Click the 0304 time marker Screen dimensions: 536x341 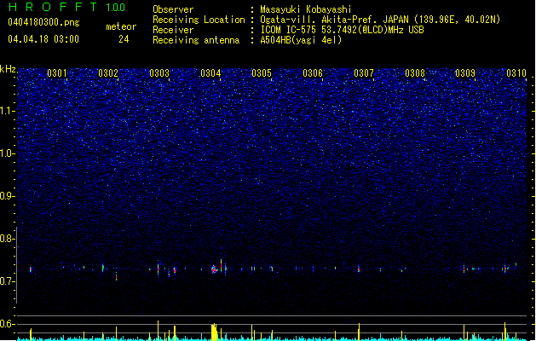click(210, 73)
